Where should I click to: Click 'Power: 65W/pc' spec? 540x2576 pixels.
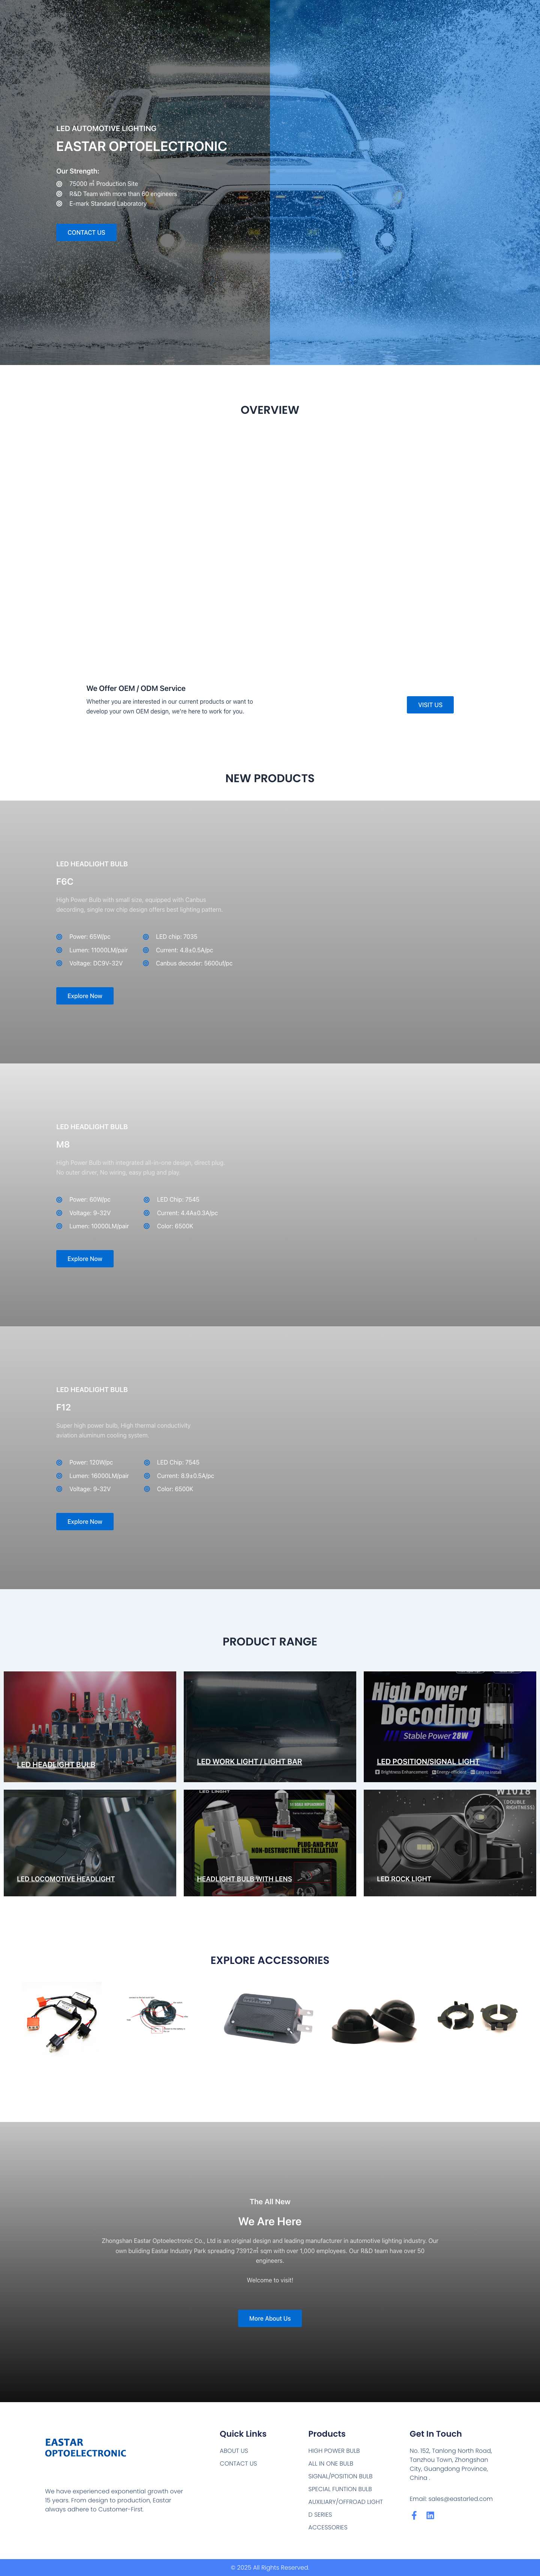click(90, 937)
